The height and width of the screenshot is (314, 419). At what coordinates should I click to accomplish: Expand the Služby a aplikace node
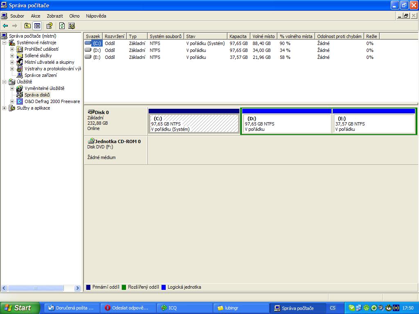point(5,108)
